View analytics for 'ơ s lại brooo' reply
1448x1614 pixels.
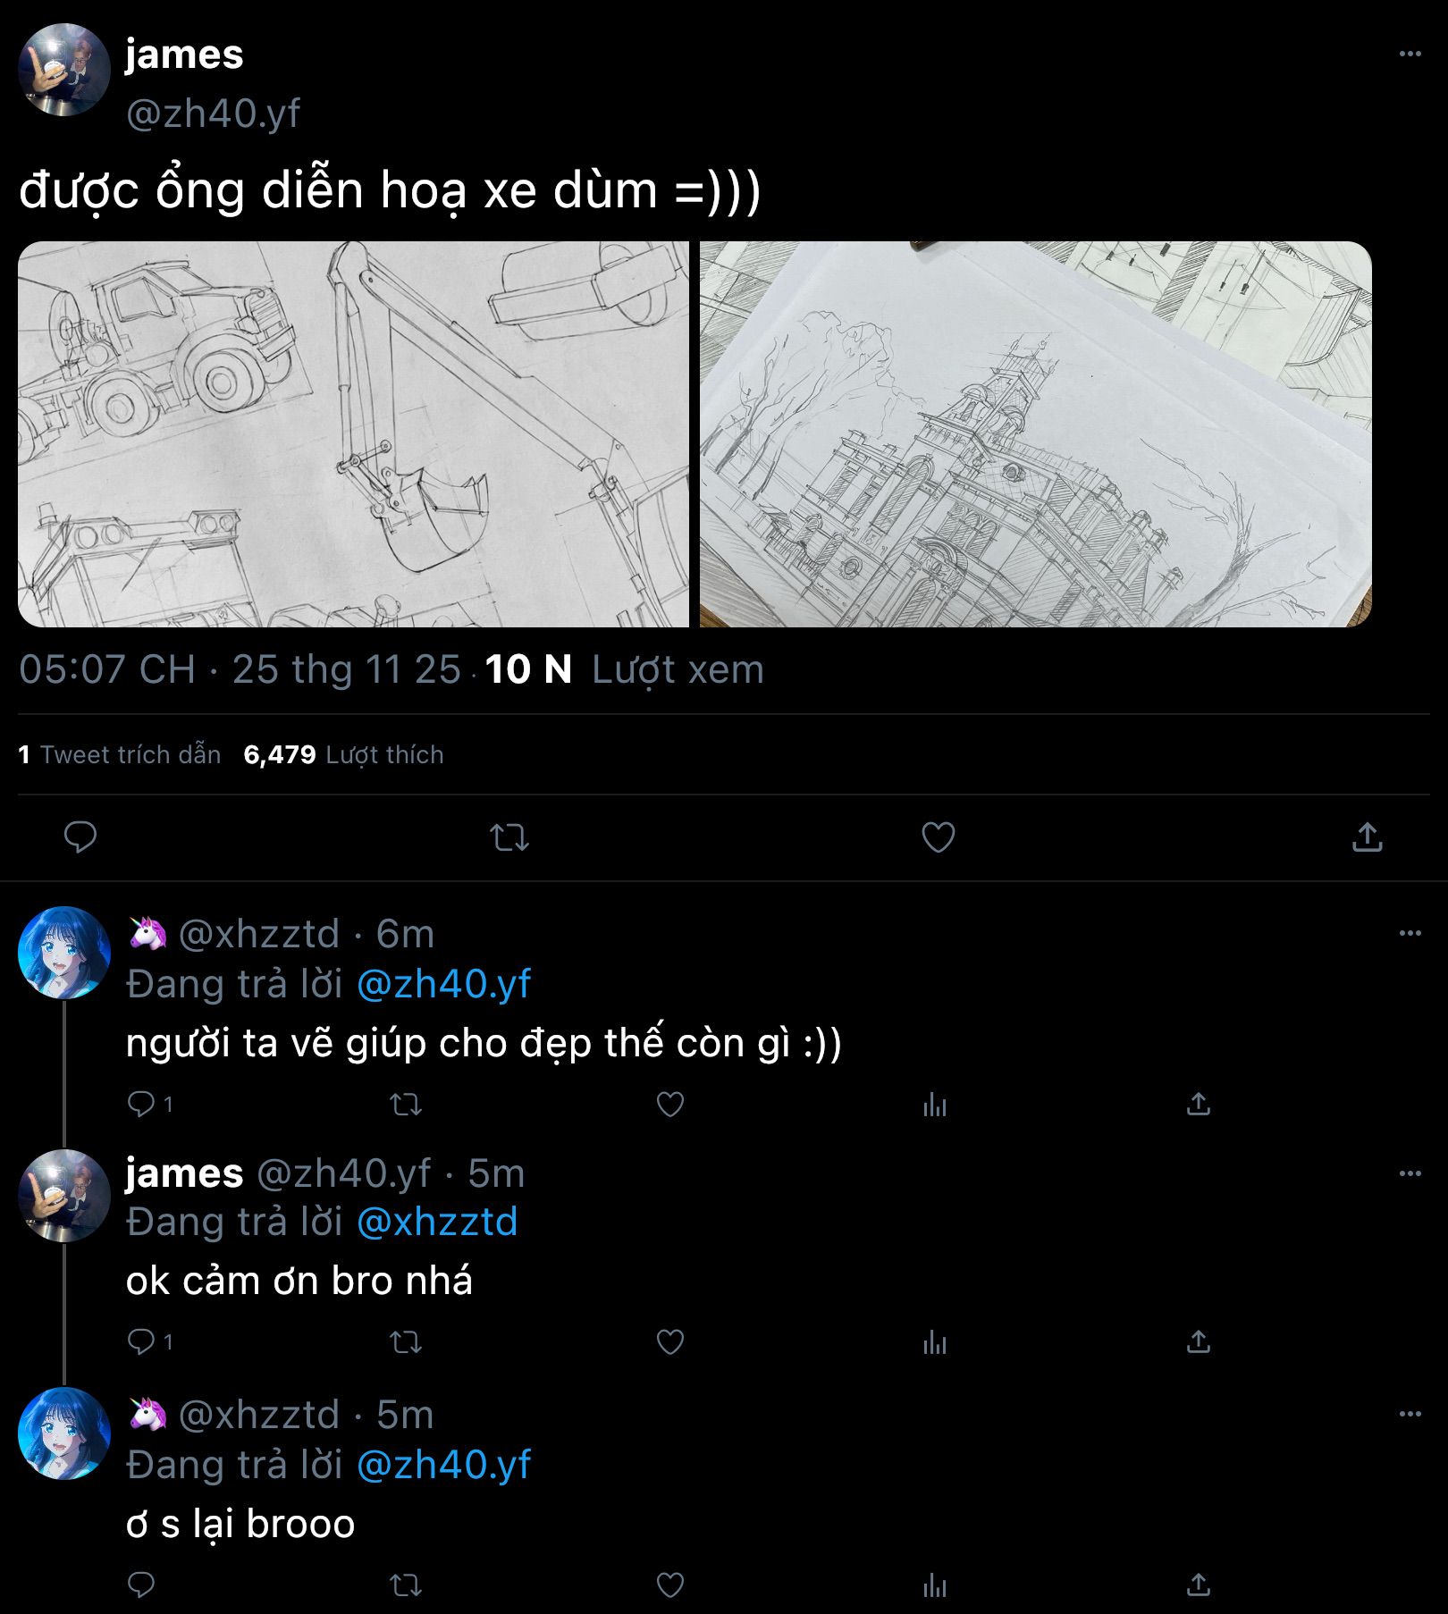tap(934, 1585)
